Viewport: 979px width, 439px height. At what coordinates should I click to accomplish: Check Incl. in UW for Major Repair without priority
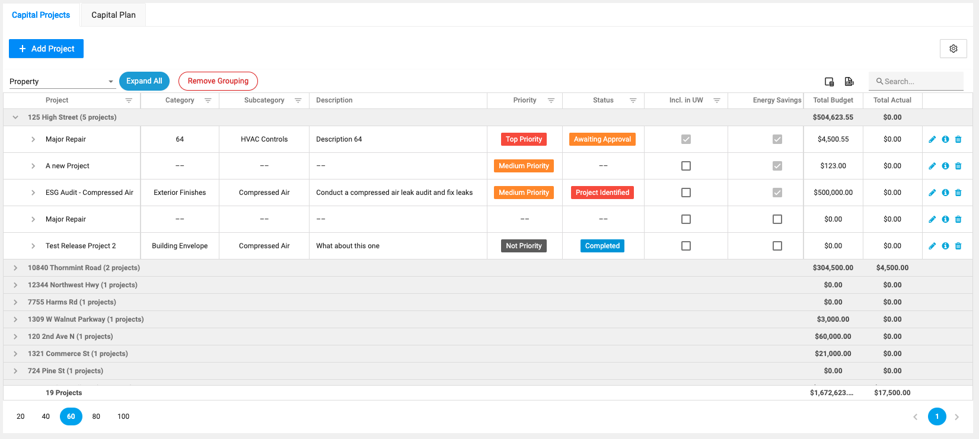pos(686,219)
